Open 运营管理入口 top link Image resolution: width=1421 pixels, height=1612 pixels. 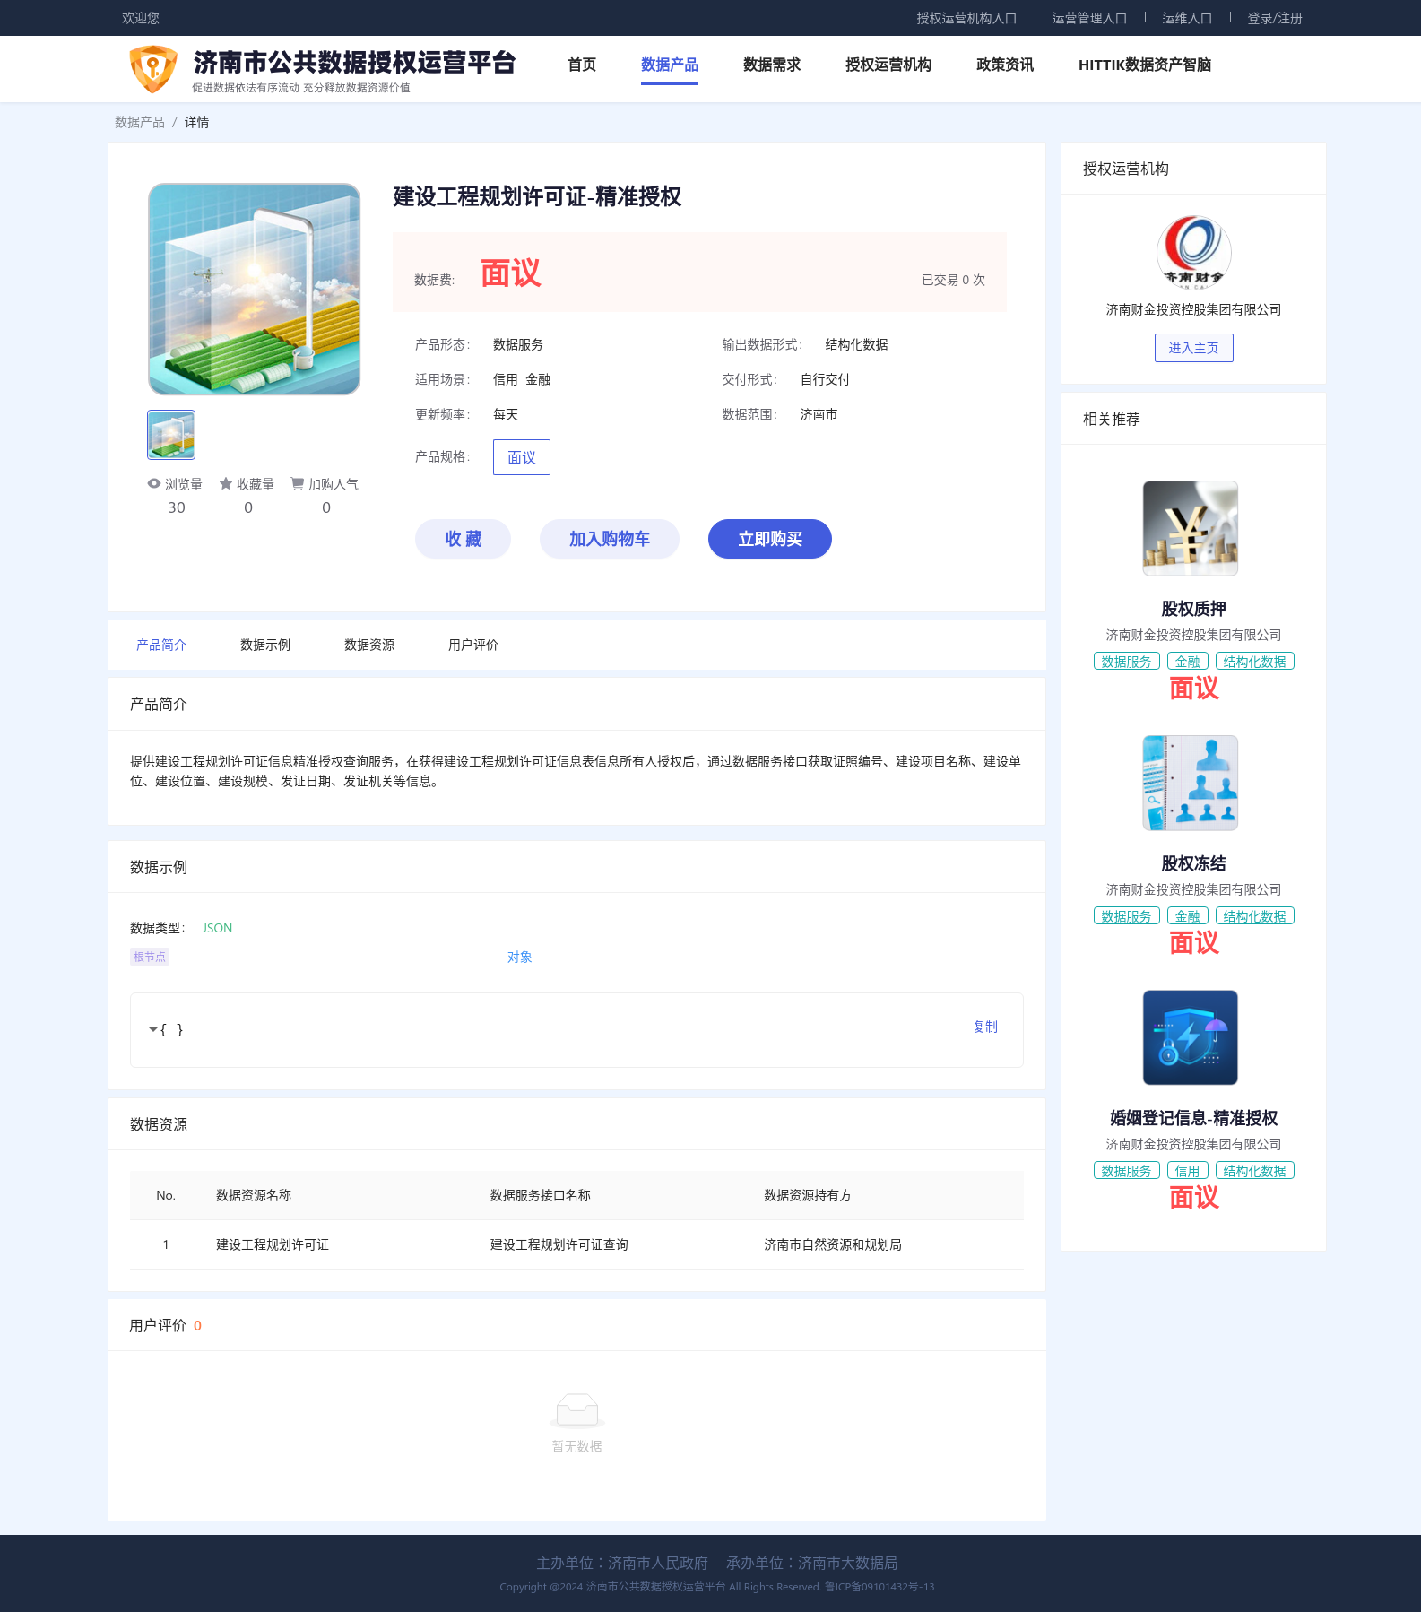click(1089, 18)
